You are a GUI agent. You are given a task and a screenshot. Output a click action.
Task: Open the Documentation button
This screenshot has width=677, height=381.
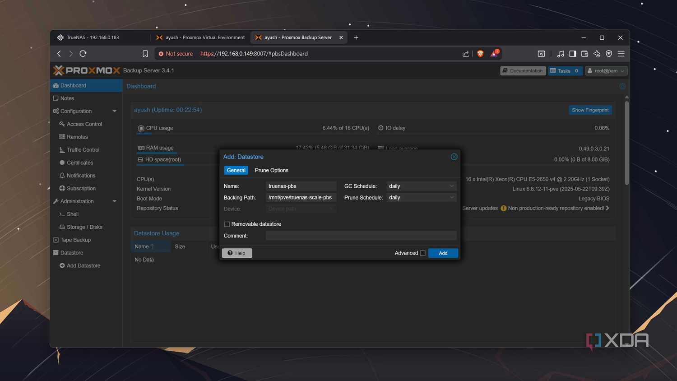click(x=523, y=71)
